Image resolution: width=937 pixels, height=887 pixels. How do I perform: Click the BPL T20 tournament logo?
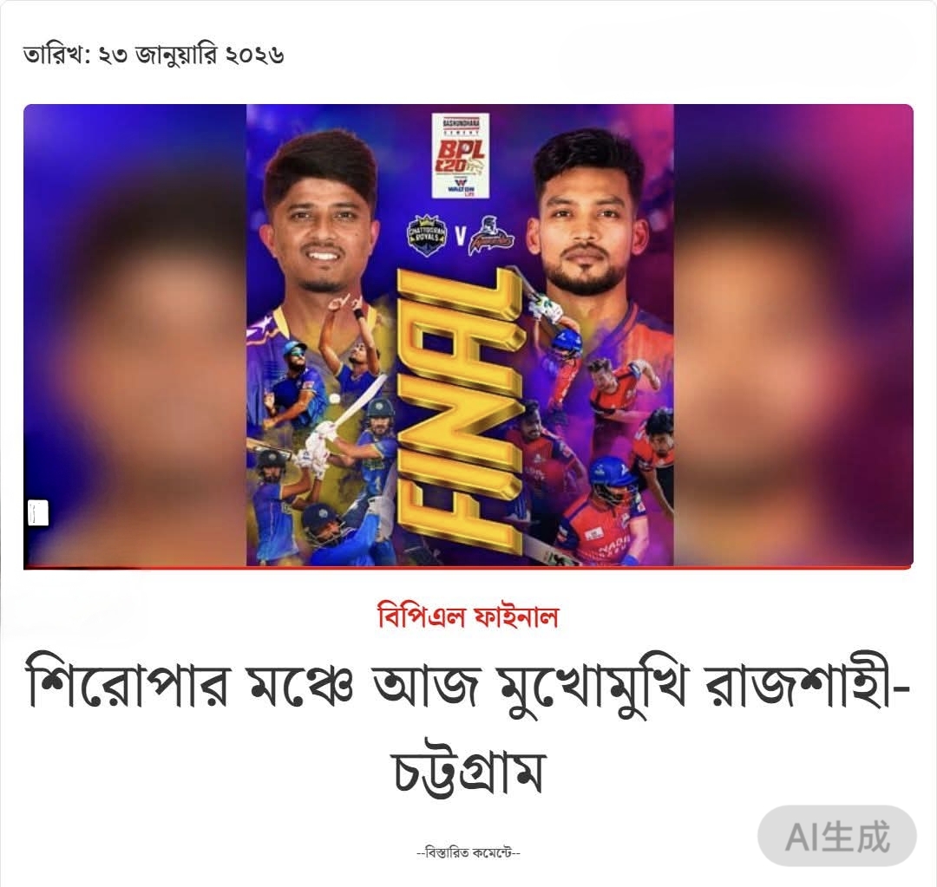(461, 156)
